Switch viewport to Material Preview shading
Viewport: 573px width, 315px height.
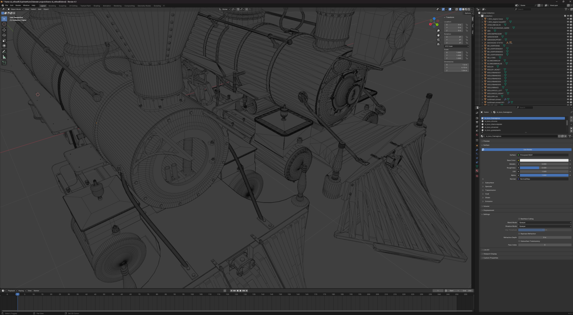[466, 9]
